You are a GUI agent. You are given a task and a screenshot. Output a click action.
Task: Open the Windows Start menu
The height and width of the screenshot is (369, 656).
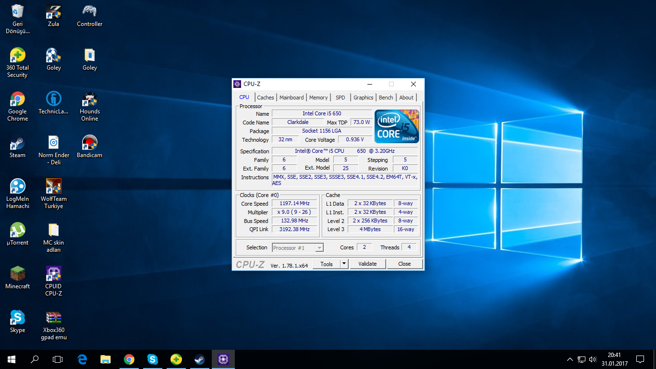(x=12, y=359)
